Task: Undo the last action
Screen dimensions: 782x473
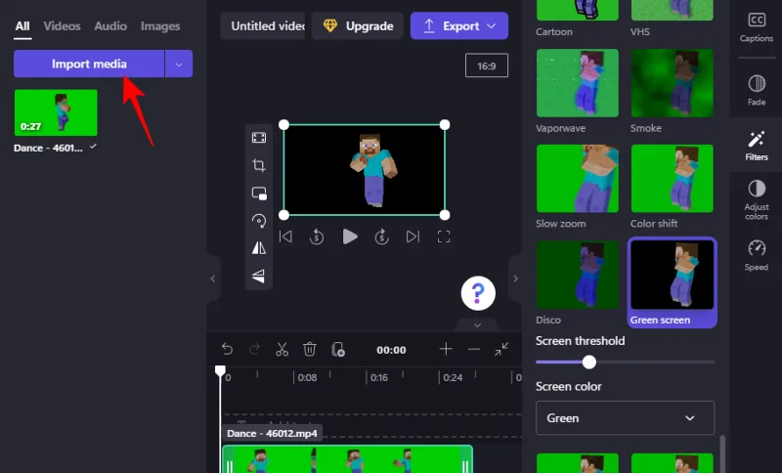Action: click(x=228, y=350)
